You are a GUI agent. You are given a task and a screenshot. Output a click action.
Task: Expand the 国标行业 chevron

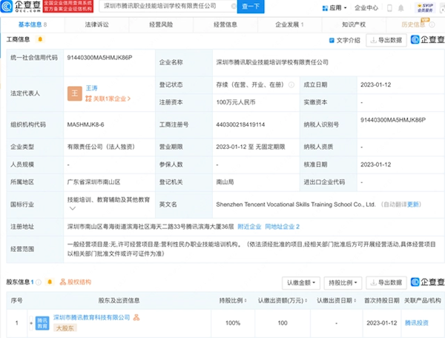coord(73,208)
